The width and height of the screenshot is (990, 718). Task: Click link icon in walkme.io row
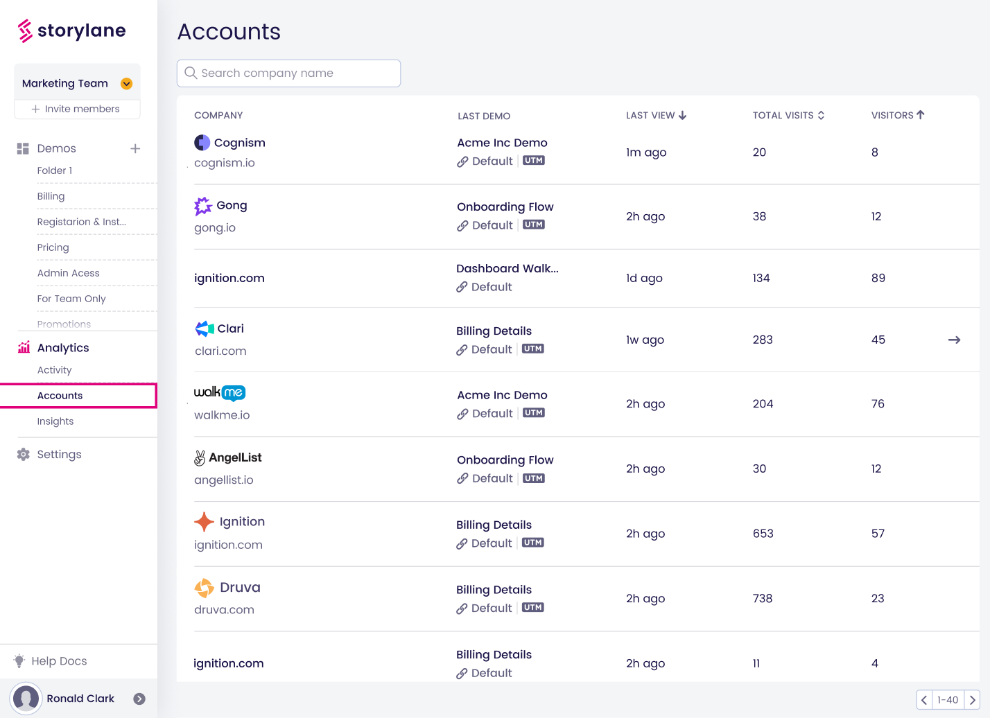tap(462, 414)
